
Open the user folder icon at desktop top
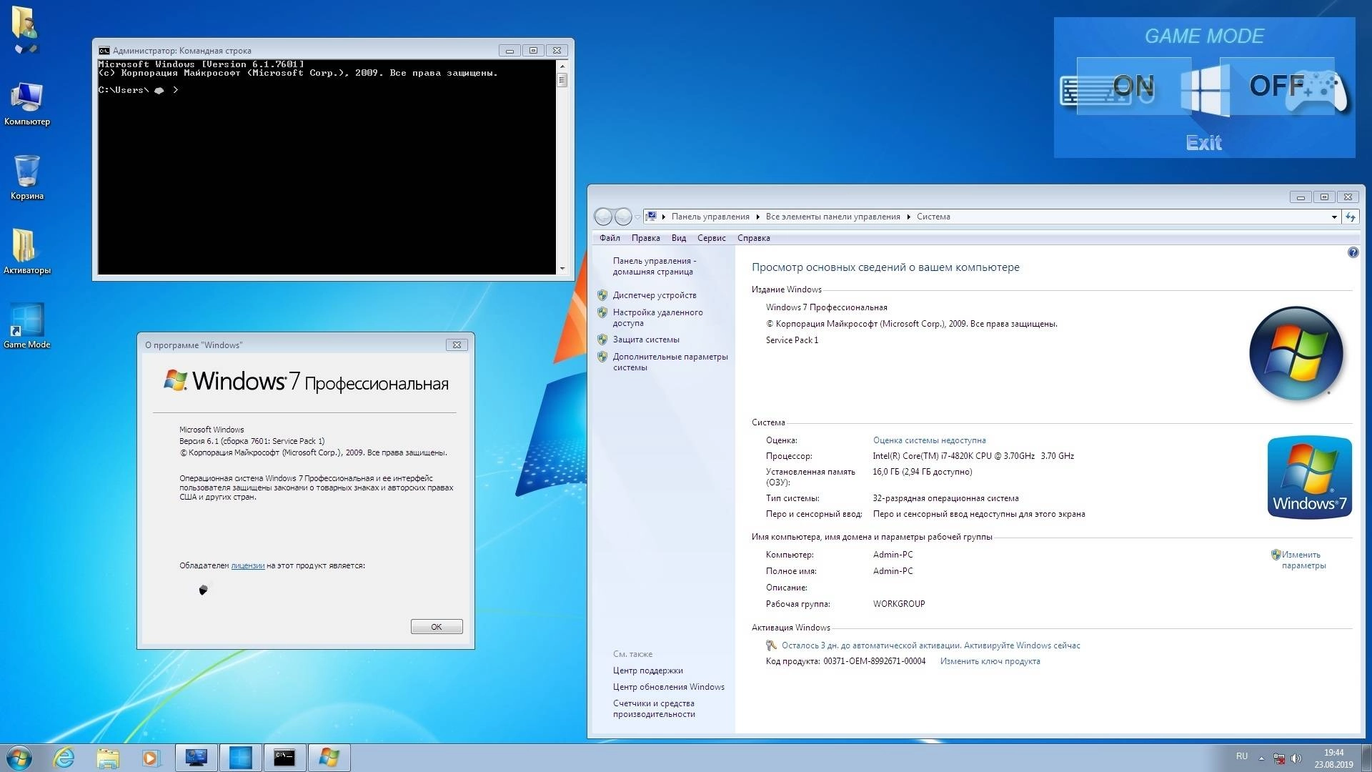(x=25, y=30)
